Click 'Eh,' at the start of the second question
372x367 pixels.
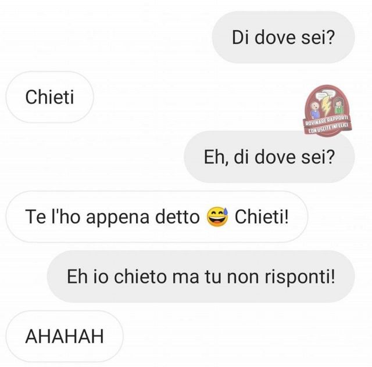point(216,157)
